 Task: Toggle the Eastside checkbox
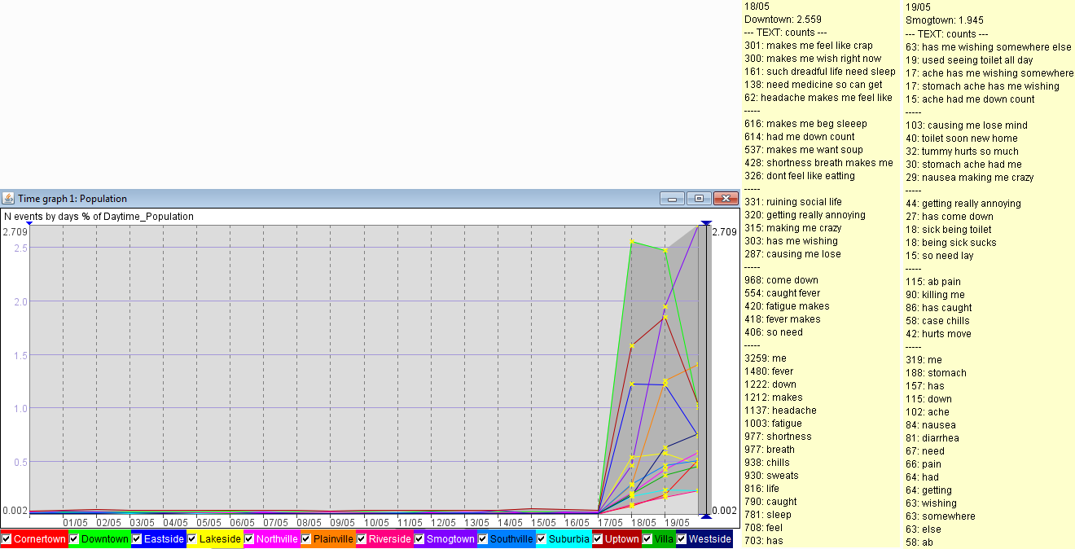(138, 539)
